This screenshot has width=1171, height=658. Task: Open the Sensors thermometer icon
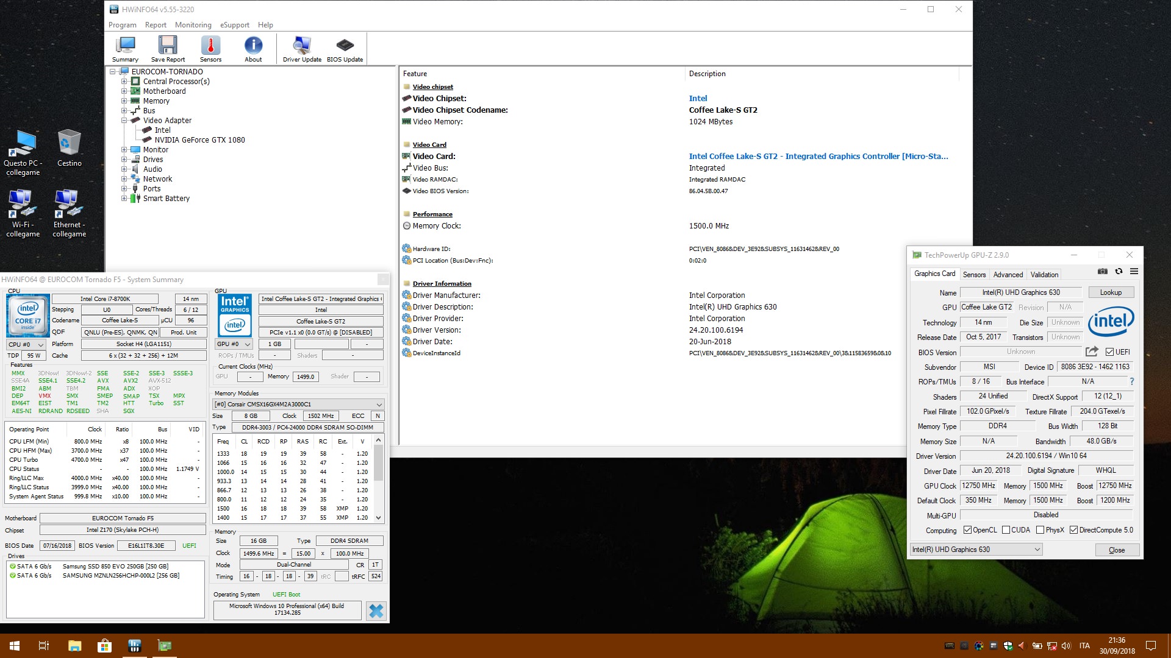point(210,49)
